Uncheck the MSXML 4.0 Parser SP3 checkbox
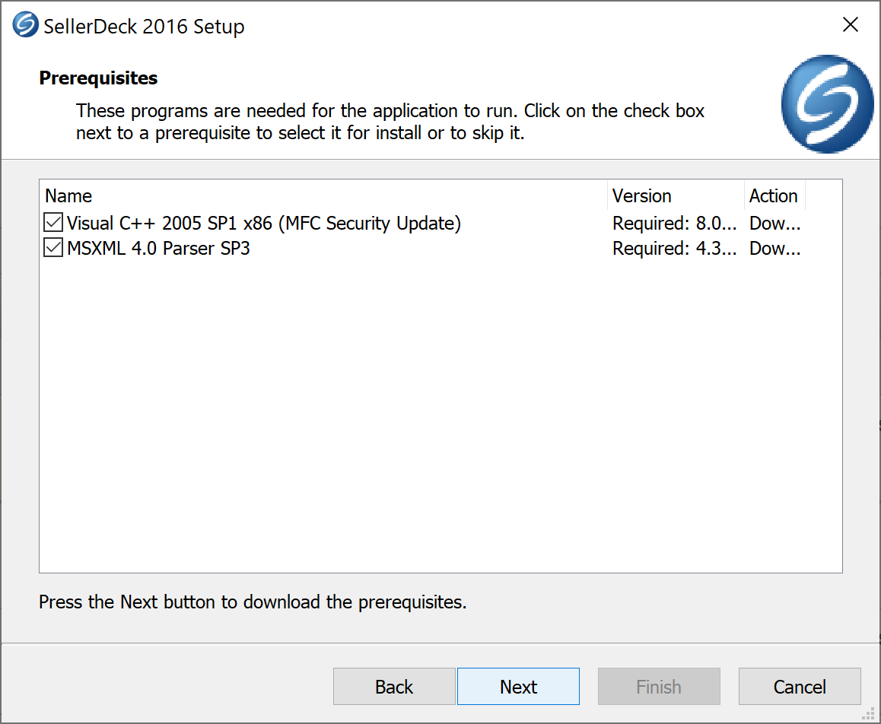The width and height of the screenshot is (881, 724). (x=53, y=248)
